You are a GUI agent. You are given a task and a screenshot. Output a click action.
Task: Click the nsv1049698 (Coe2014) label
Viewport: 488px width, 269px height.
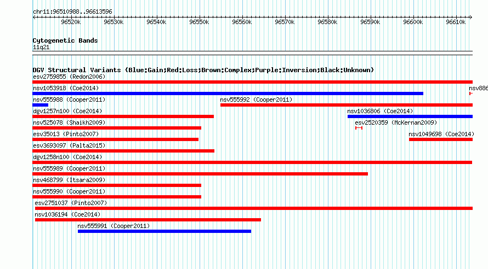pos(441,134)
